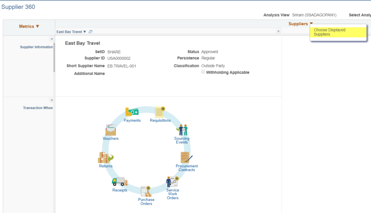
Task: Click the Sourcing Events link label
Action: click(182, 140)
